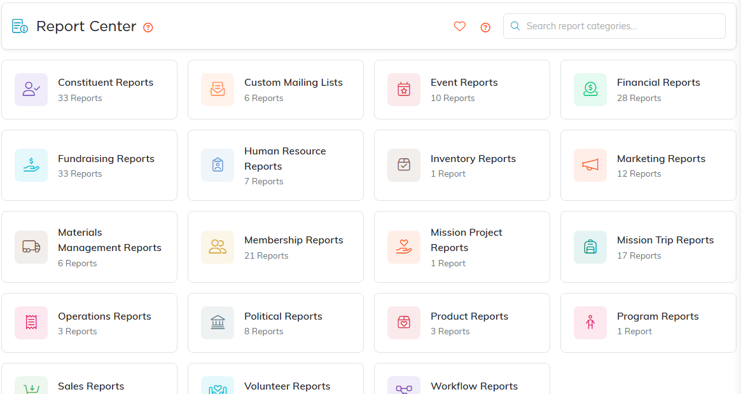Open Constituent Reports category
Viewport: 741px width, 394px height.
tap(89, 90)
